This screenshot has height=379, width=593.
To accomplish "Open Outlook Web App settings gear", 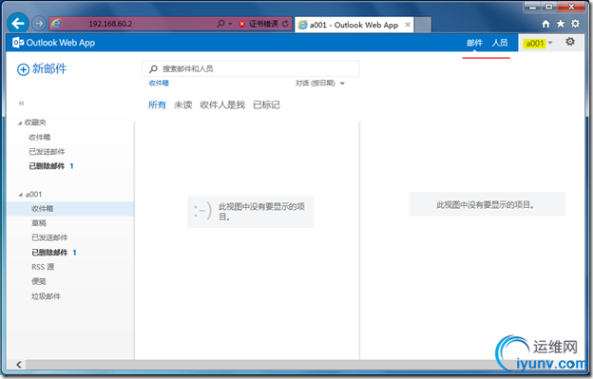I will click(570, 42).
